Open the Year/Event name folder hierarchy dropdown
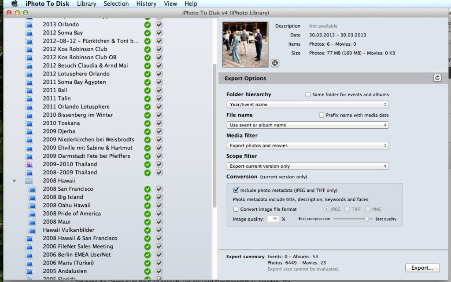 (308, 105)
